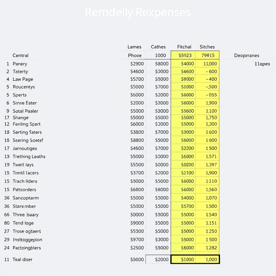Image resolution: width=276 pixels, height=276 pixels.
Task: Click the '$2900' cell in Panery row
Action: pyautogui.click(x=137, y=64)
